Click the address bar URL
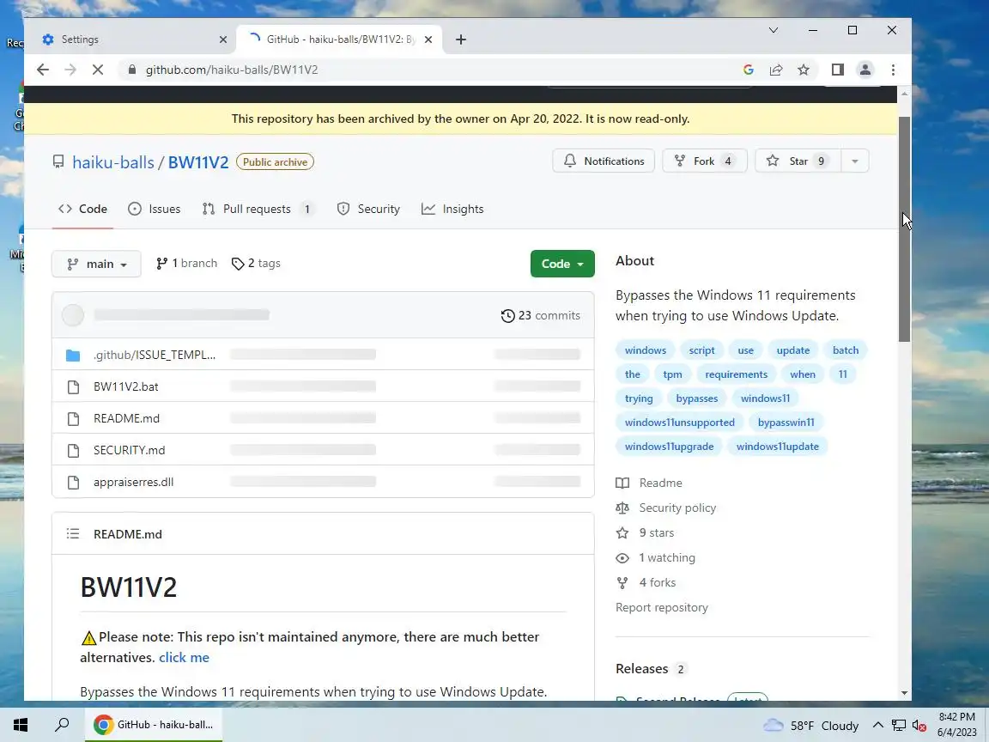Image resolution: width=989 pixels, height=742 pixels. pos(232,70)
